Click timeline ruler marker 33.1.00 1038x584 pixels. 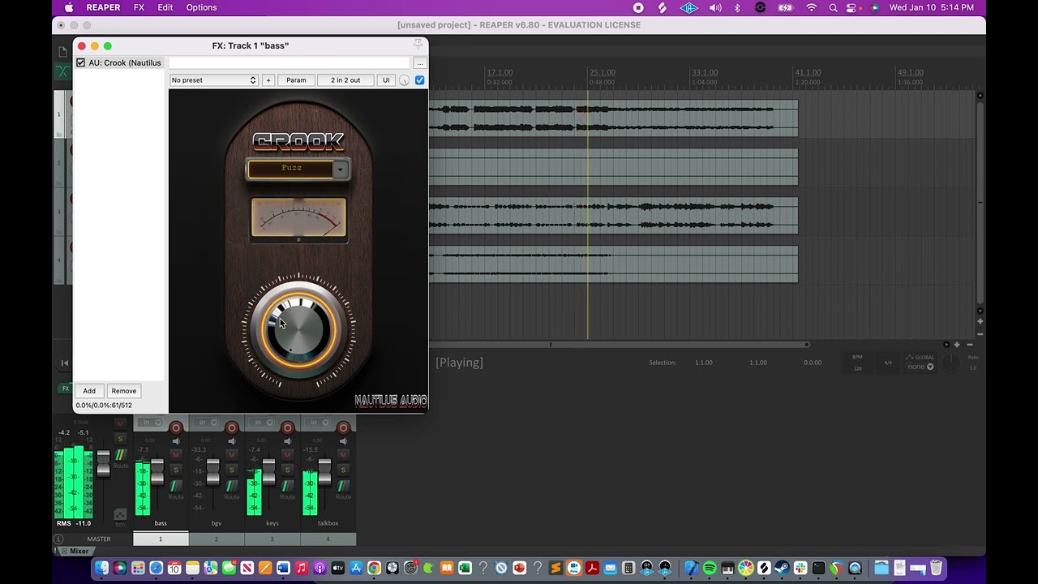705,72
